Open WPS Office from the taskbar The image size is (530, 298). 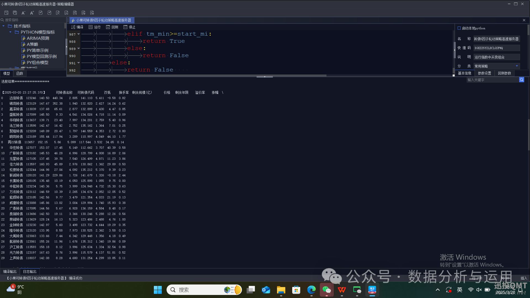[342, 290]
